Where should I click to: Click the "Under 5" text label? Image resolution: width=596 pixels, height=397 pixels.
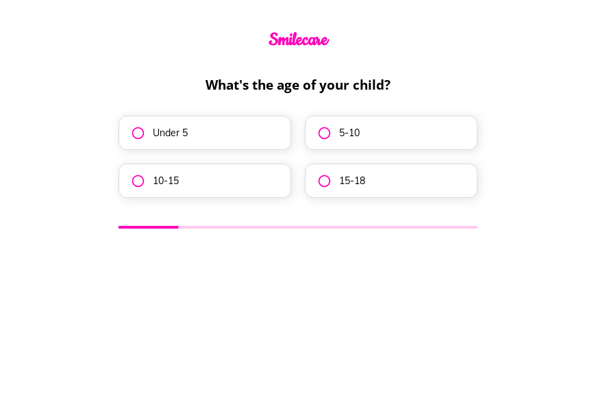tap(171, 133)
